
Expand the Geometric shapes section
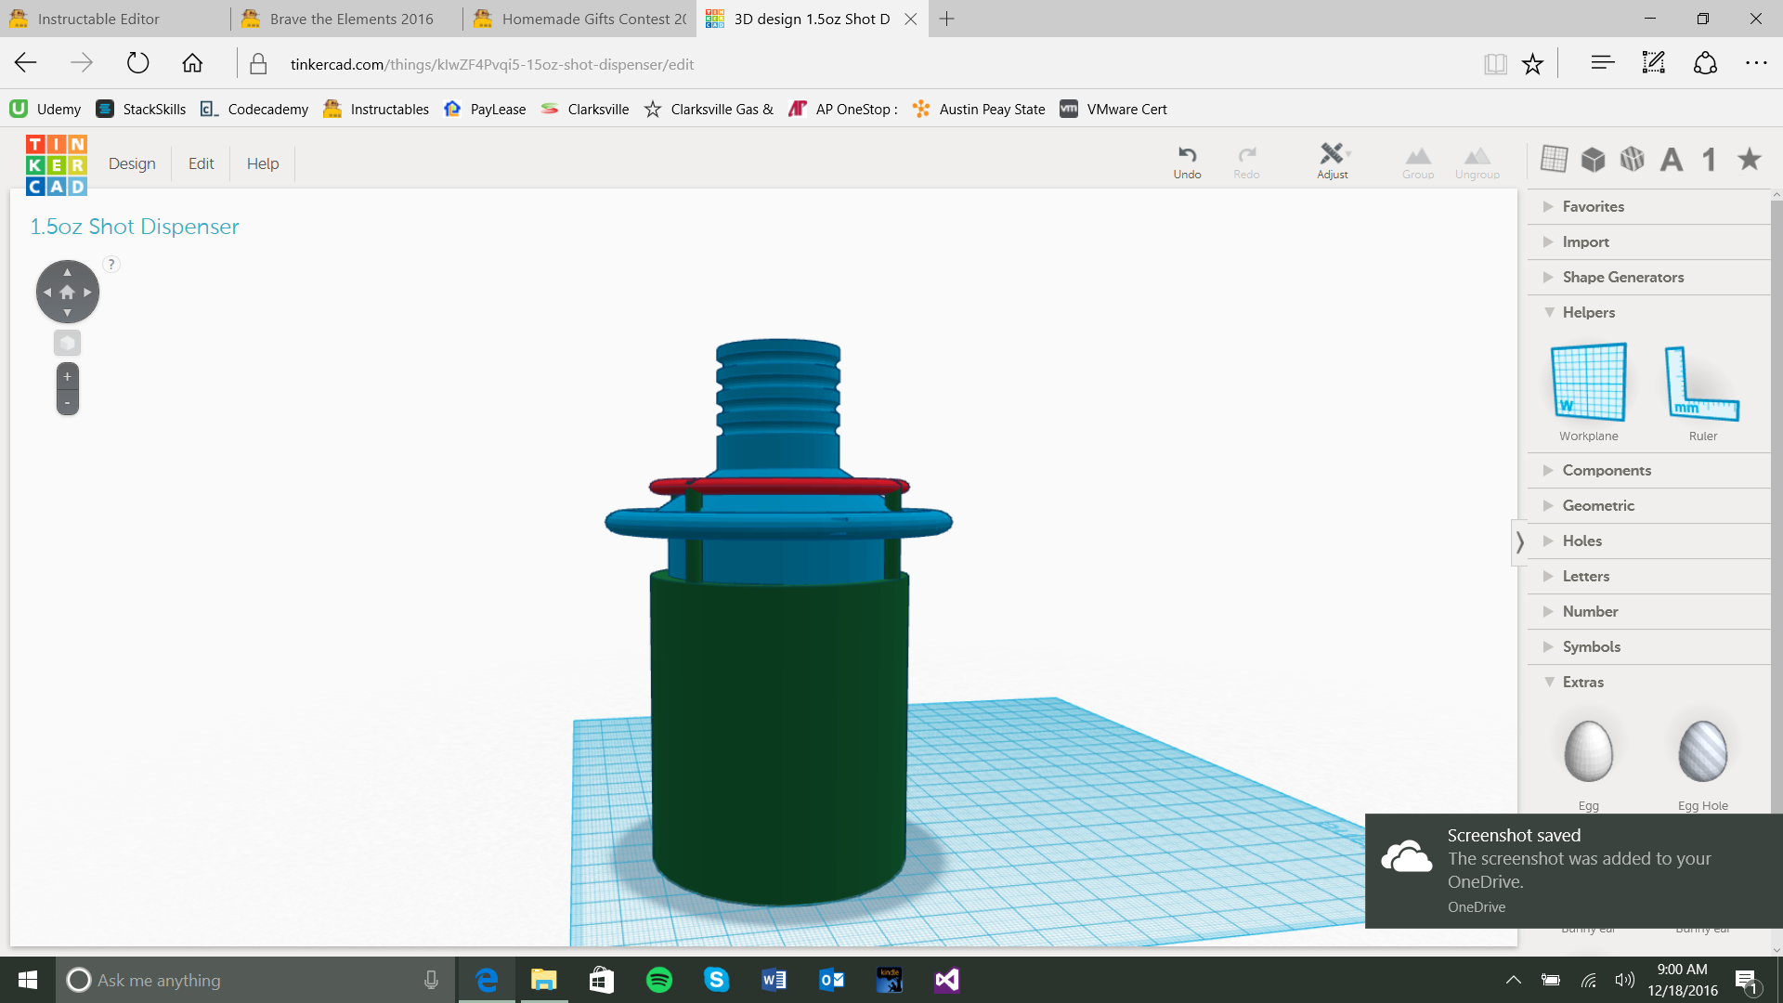(x=1597, y=505)
